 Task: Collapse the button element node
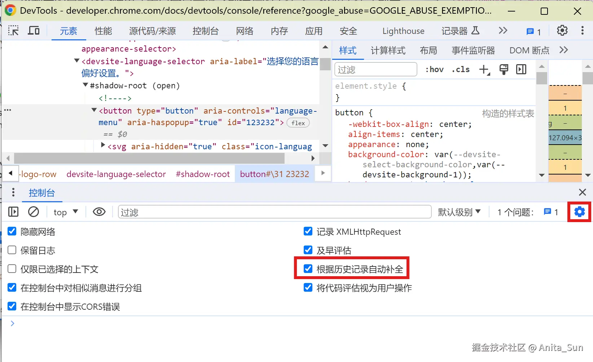click(x=94, y=110)
